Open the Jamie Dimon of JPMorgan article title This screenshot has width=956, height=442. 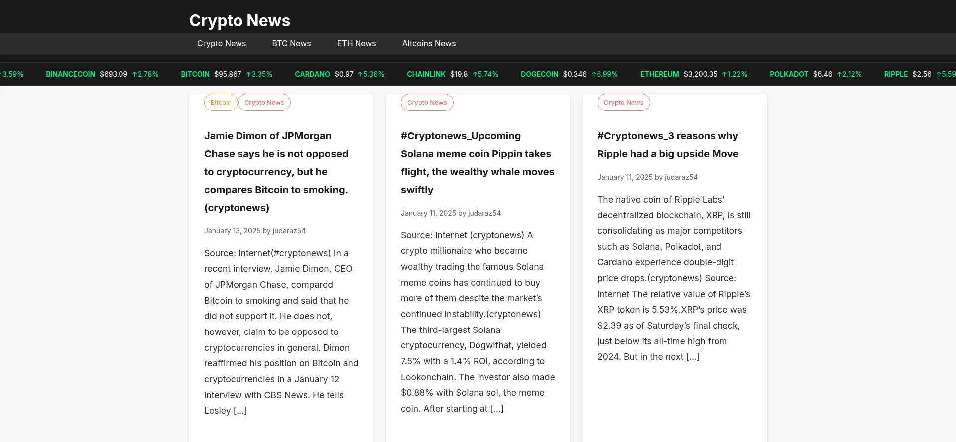(276, 172)
